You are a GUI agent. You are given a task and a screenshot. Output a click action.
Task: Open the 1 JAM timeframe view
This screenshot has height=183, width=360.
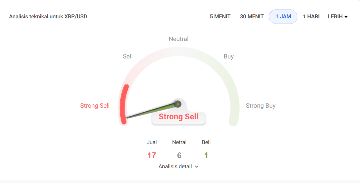pyautogui.click(x=283, y=17)
